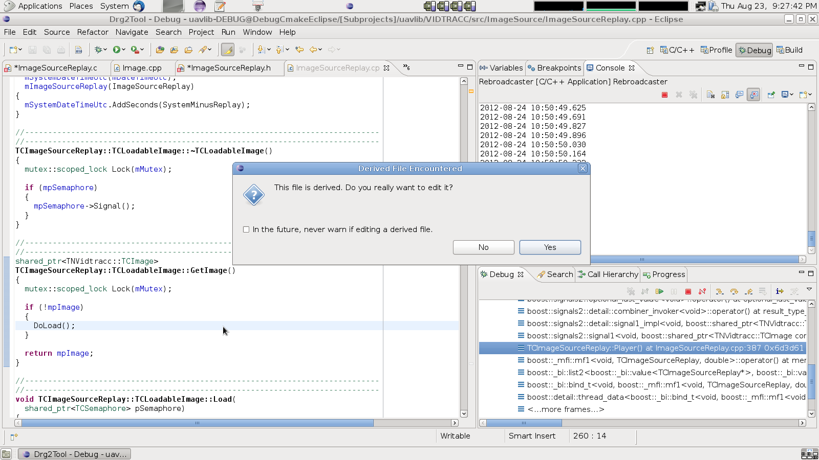Click the Step Over icon in Debug view
This screenshot has width=819, height=460.
point(734,291)
